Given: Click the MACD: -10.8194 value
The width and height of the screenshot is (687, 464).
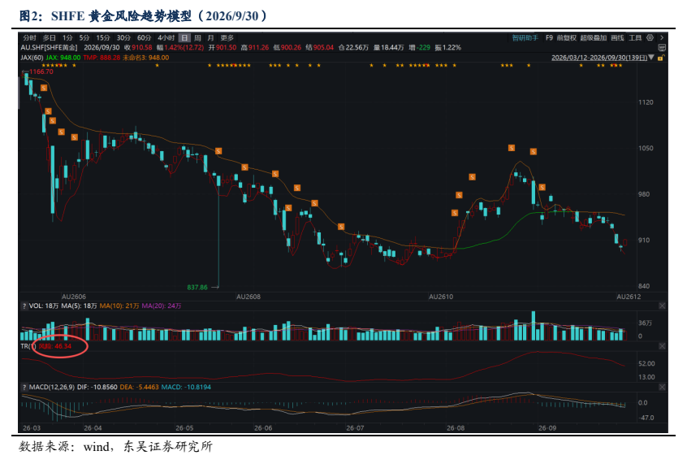Looking at the screenshot, I should pos(186,387).
